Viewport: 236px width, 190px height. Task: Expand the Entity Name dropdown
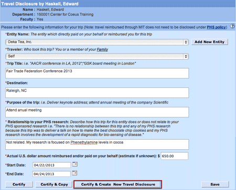coord(97,42)
